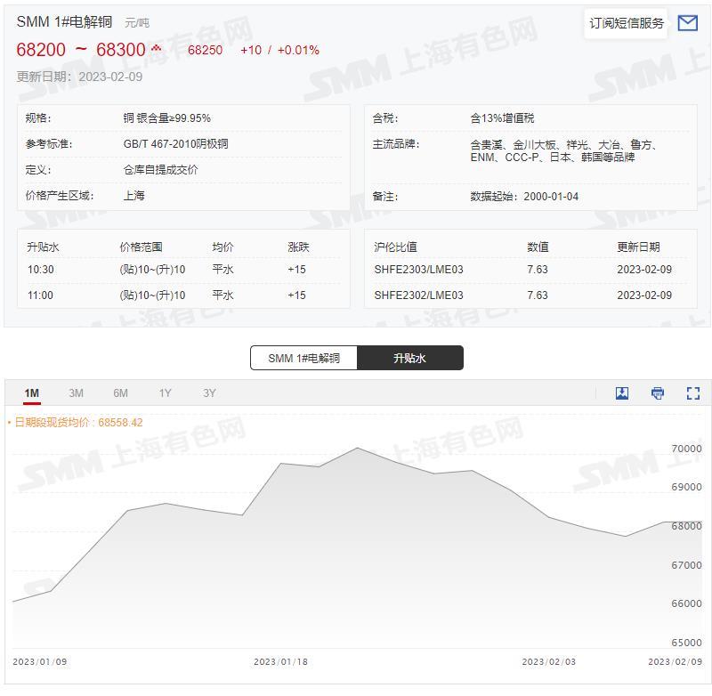Click the 68200 ~ 68300 price quote link

[80, 49]
